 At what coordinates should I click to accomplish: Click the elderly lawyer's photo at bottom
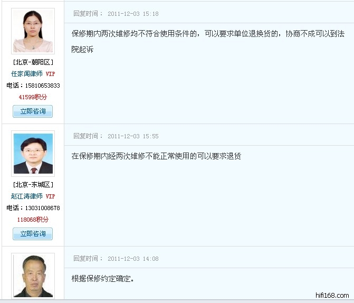point(33,276)
